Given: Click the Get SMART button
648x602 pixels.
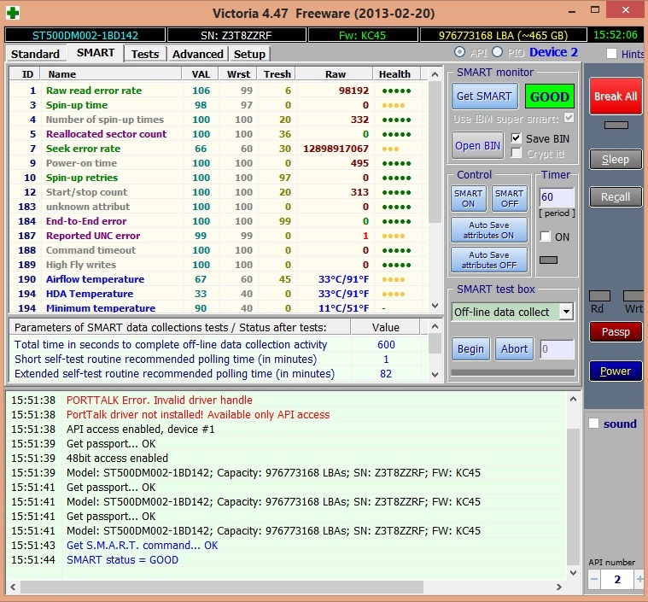Looking at the screenshot, I should [484, 96].
